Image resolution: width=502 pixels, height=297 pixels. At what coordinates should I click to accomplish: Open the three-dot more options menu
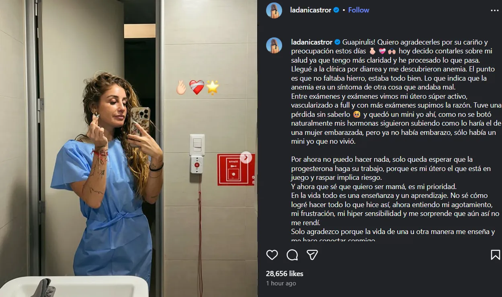click(x=494, y=10)
